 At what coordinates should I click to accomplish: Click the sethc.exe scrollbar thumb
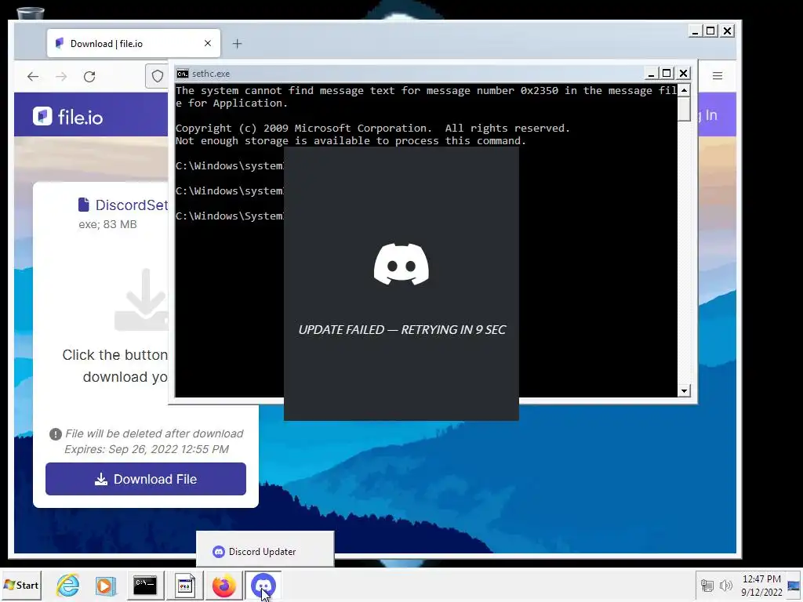[684, 109]
